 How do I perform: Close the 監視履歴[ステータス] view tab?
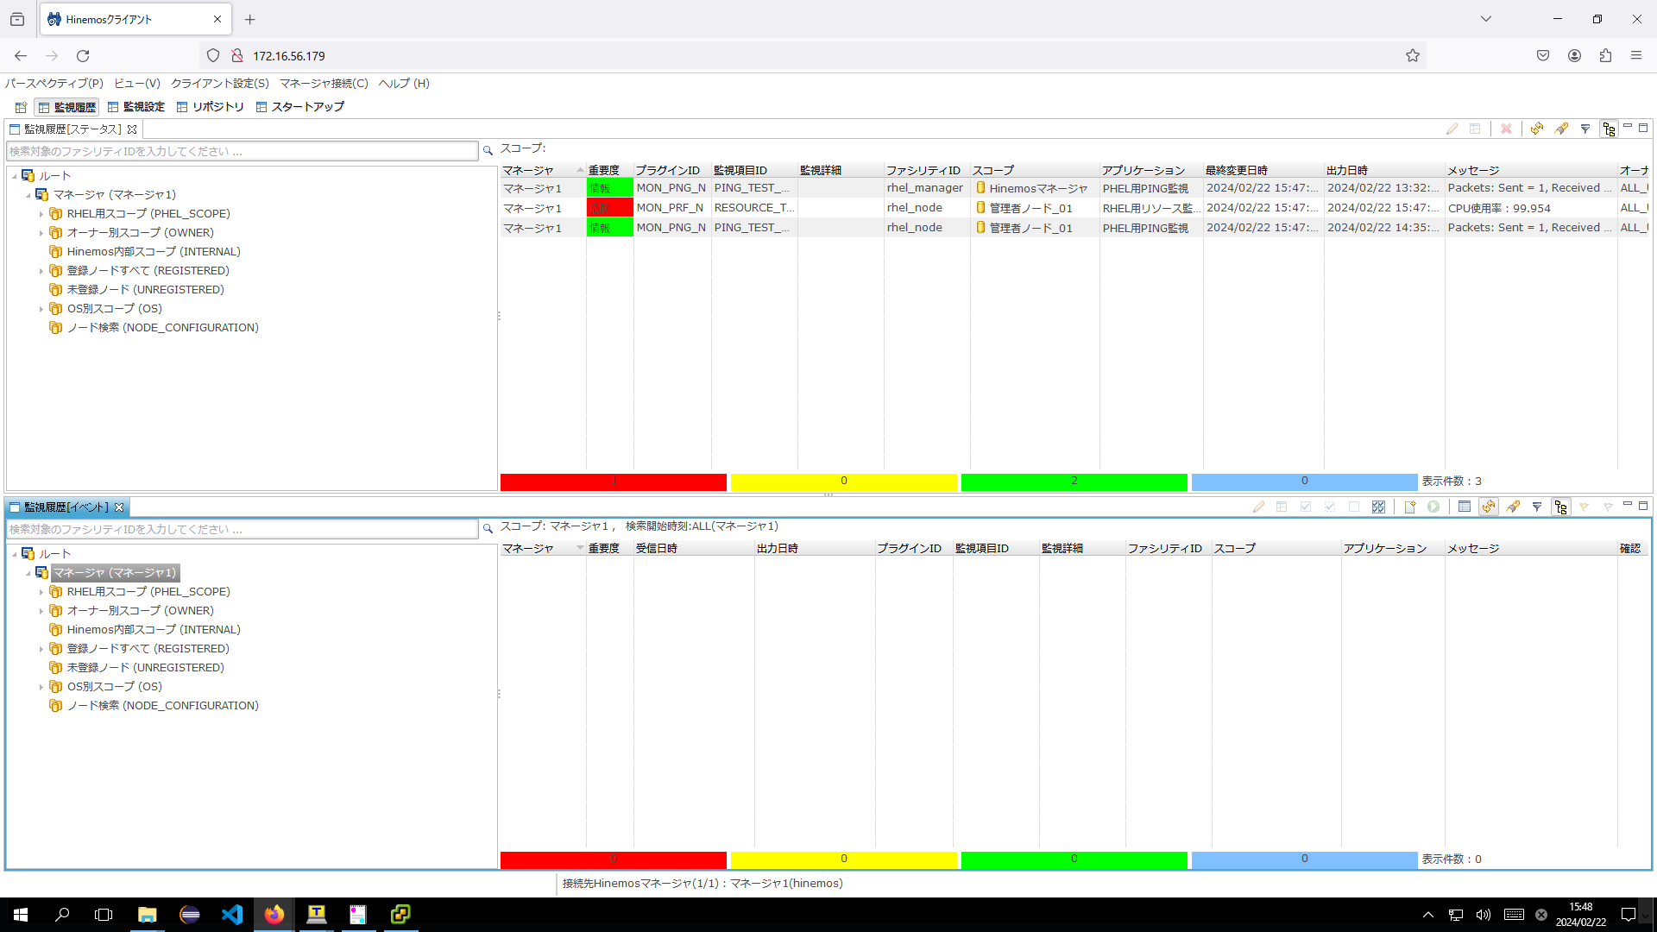point(132,129)
